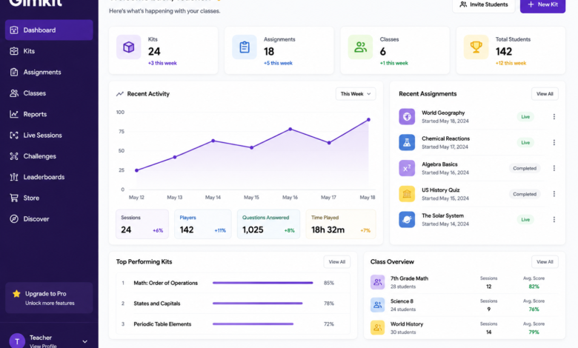Click the Dashboard sidebar icon

[14, 30]
